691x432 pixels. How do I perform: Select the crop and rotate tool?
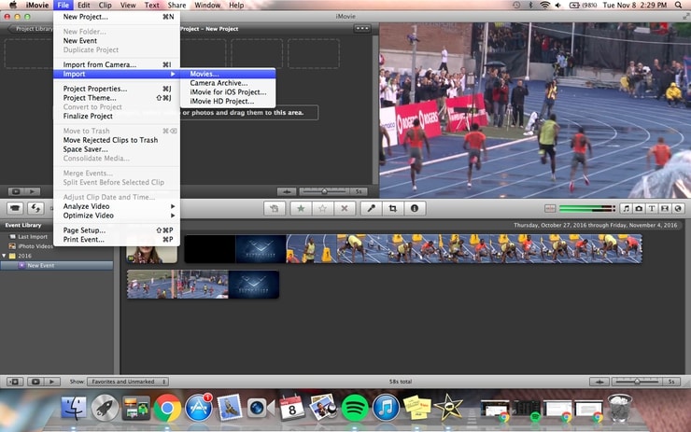click(392, 208)
